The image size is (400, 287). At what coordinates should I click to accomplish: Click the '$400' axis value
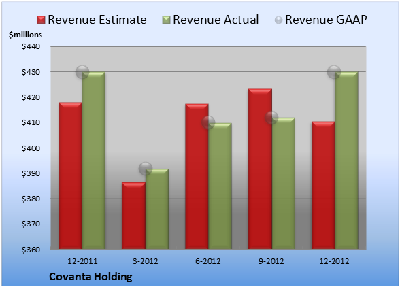point(31,148)
